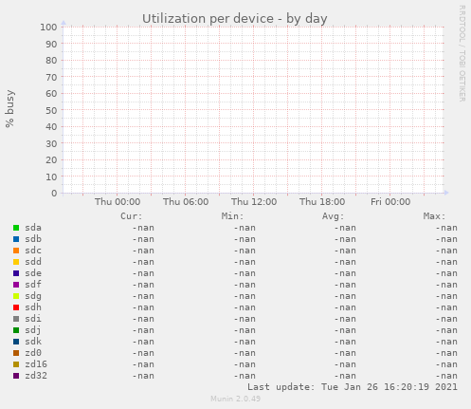Select the zd32 legend label
The width and height of the screenshot is (471, 409).
pos(36,376)
